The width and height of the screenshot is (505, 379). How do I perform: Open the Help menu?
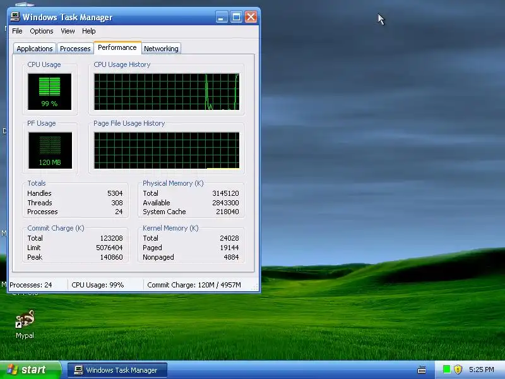89,31
